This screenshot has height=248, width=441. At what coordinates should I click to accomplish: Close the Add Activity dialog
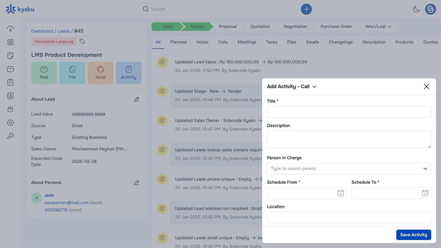427,87
